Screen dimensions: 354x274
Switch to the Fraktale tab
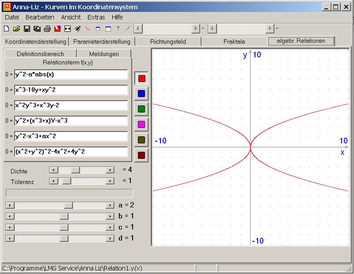(x=234, y=41)
